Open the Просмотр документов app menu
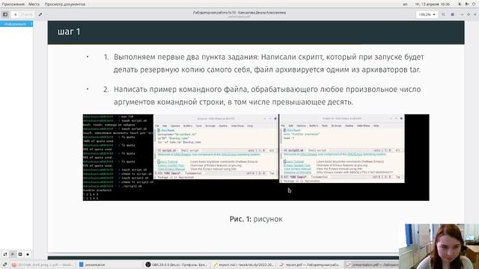This screenshot has height=269, width=479. coord(65,4)
